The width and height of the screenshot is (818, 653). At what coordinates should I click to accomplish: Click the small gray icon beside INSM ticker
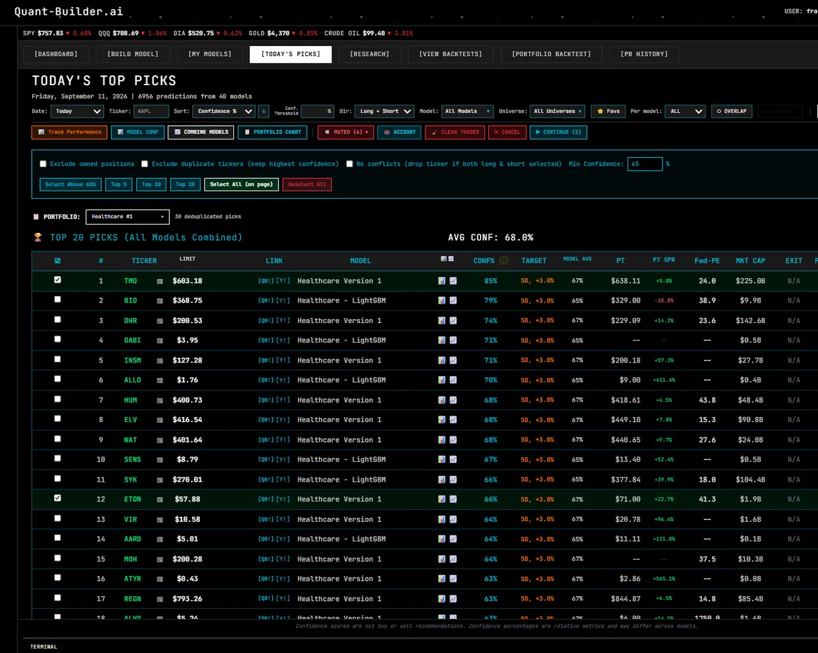[160, 361]
